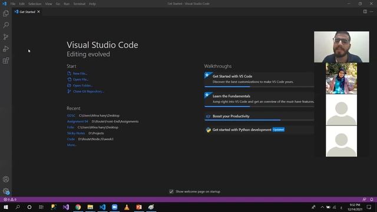Click the Clone Git Repository link
This screenshot has width=377, height=212.
tap(88, 91)
